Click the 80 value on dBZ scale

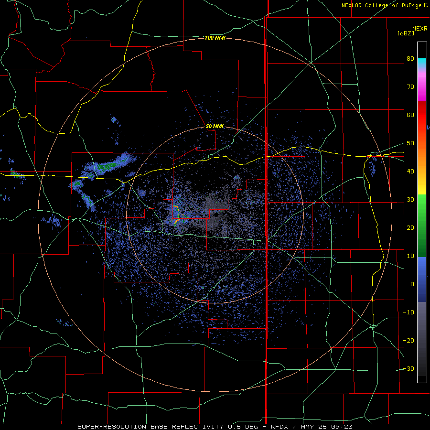pos(410,59)
